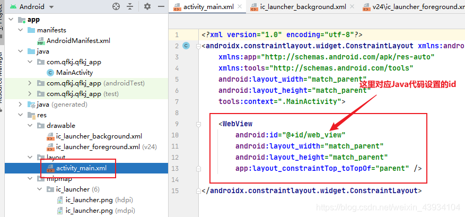The height and width of the screenshot is (217, 465).
Task: Click the AndroidManifest.xml file icon
Action: pyautogui.click(x=41, y=41)
